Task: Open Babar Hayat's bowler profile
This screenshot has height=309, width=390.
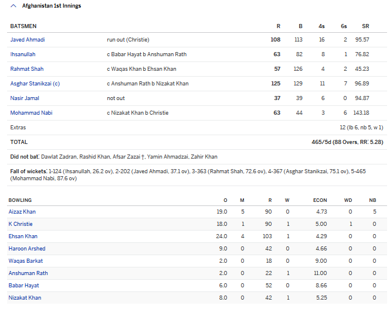Action: (x=24, y=286)
